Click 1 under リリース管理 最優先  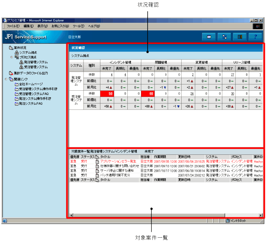[x=260, y=75]
